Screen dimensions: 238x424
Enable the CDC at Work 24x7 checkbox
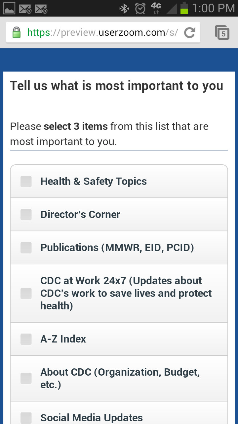tap(26, 293)
